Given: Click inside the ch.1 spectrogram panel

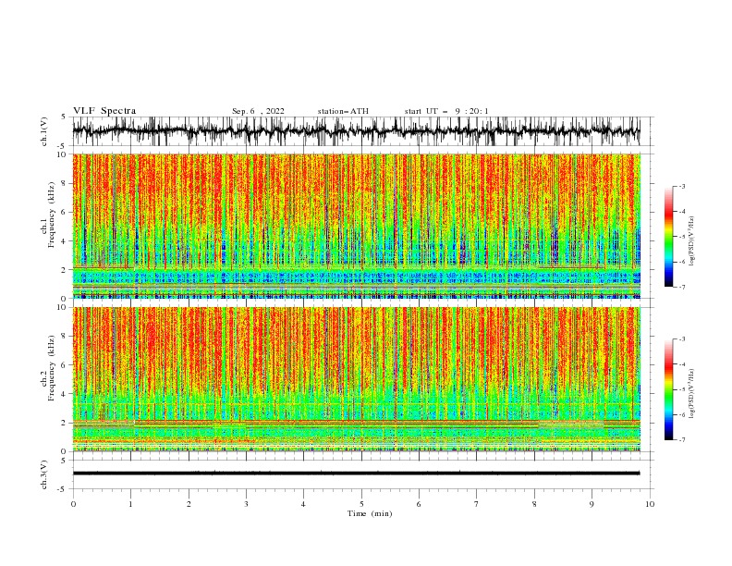Looking at the screenshot, I should point(356,226).
